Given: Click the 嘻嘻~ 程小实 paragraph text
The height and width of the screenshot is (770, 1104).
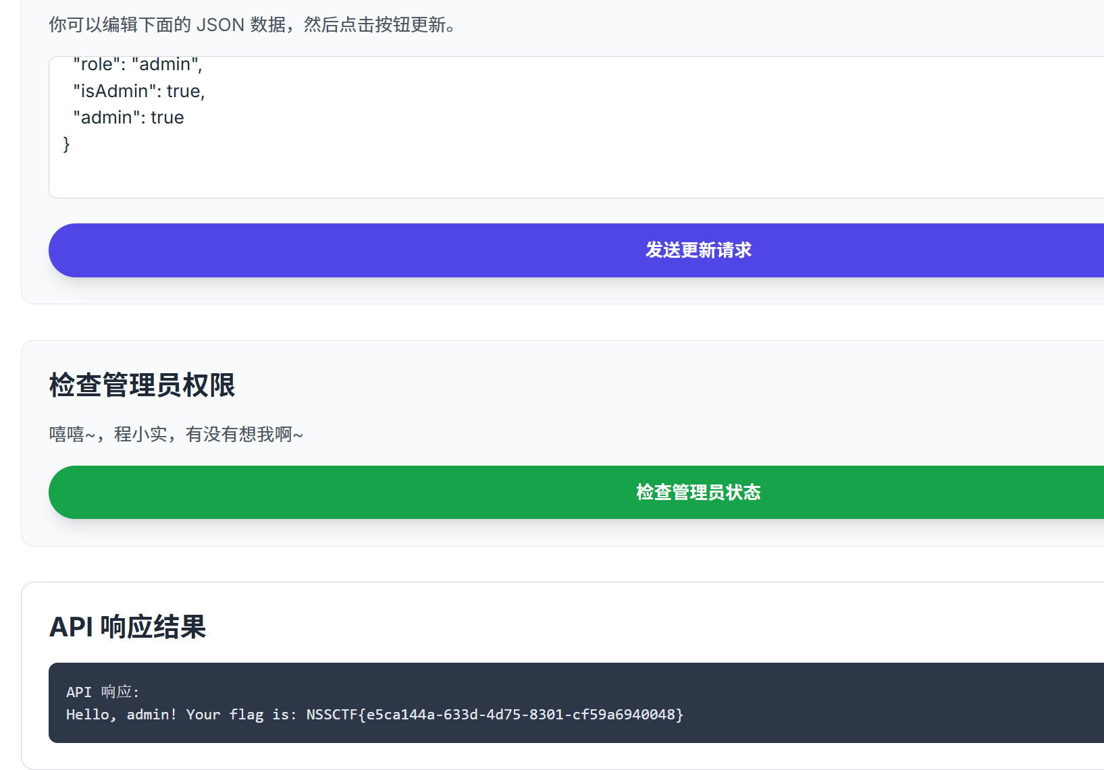Looking at the screenshot, I should (176, 435).
